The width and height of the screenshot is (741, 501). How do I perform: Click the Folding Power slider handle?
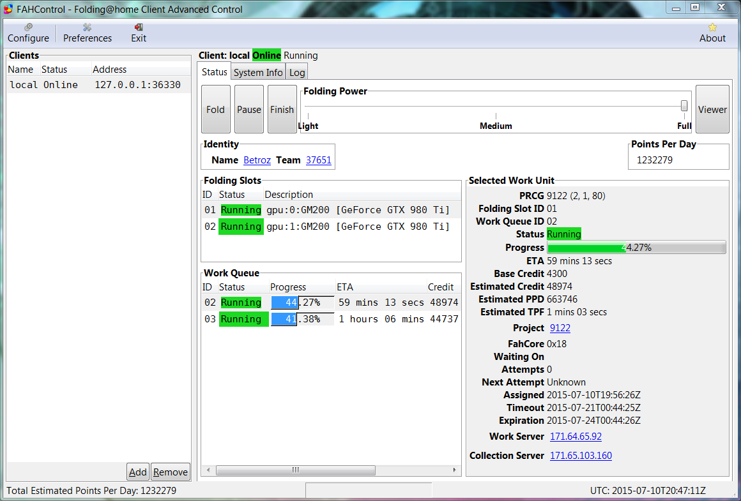(684, 106)
